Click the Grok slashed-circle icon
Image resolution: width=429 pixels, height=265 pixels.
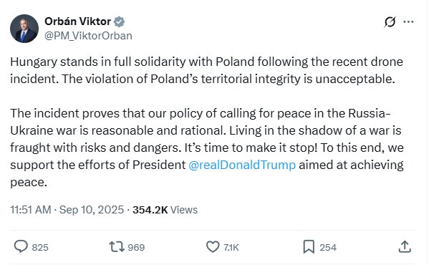point(390,22)
